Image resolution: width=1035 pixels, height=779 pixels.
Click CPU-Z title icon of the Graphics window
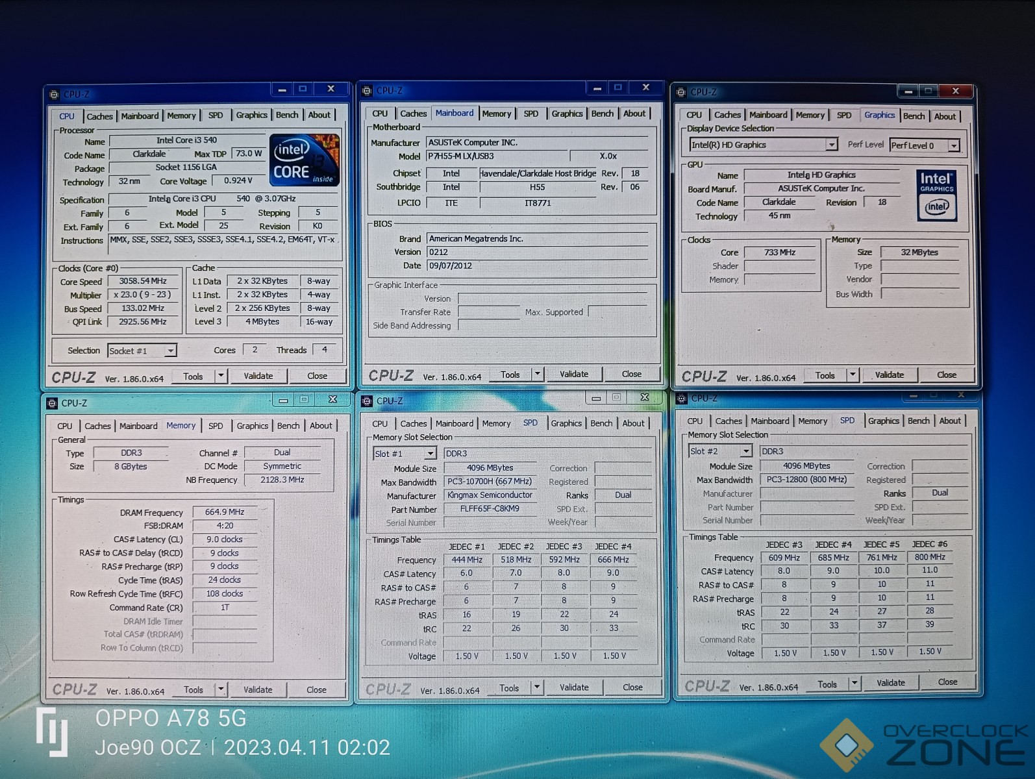(x=681, y=92)
